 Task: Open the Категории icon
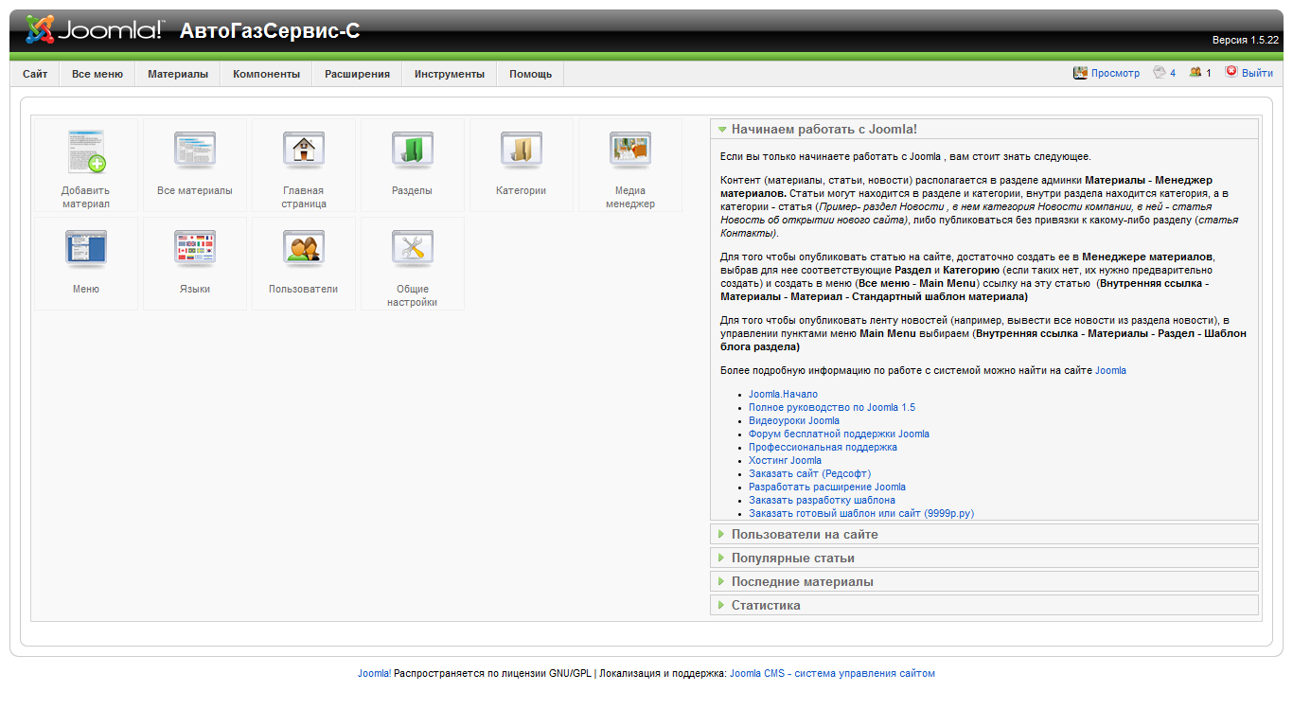click(x=522, y=150)
